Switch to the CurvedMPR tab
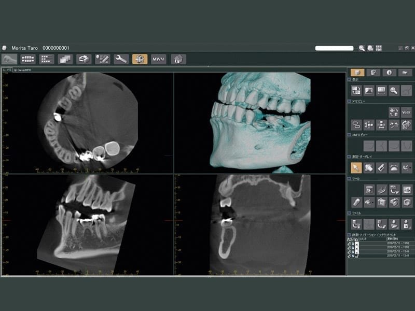 [x=23, y=70]
